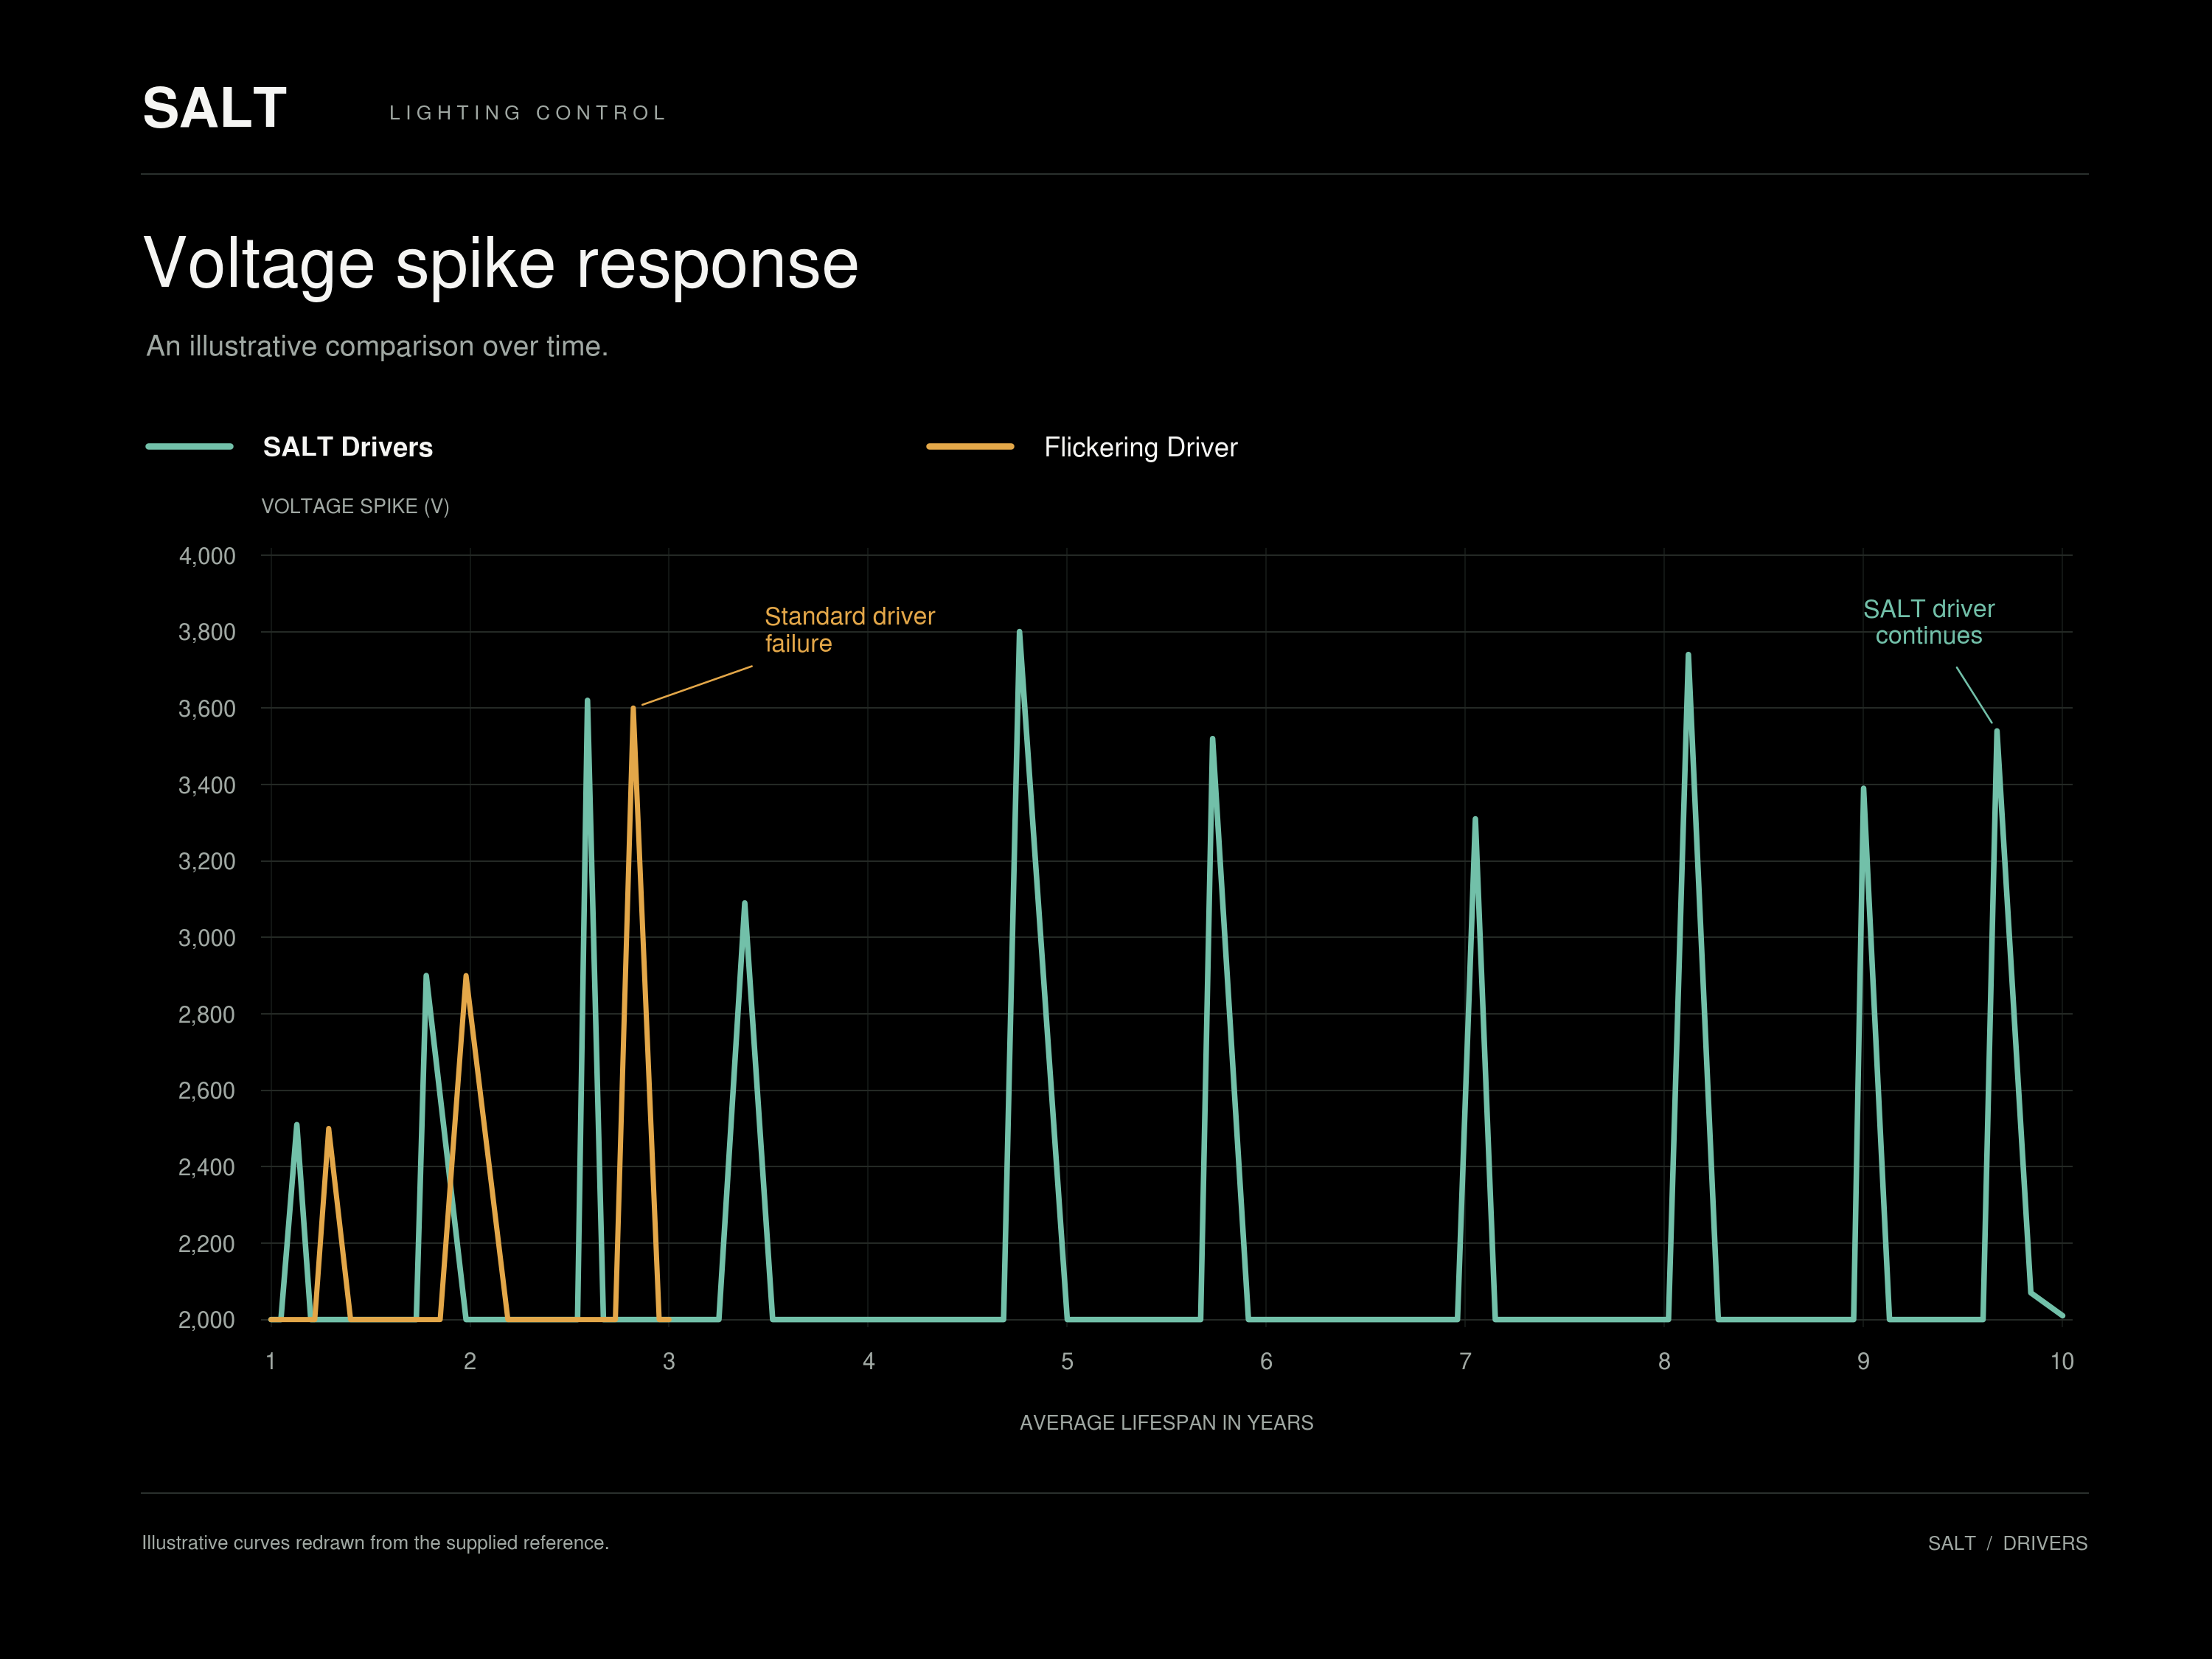Viewport: 2212px width, 1659px height.
Task: Click the 3,800 y-axis label
Action: 207,632
